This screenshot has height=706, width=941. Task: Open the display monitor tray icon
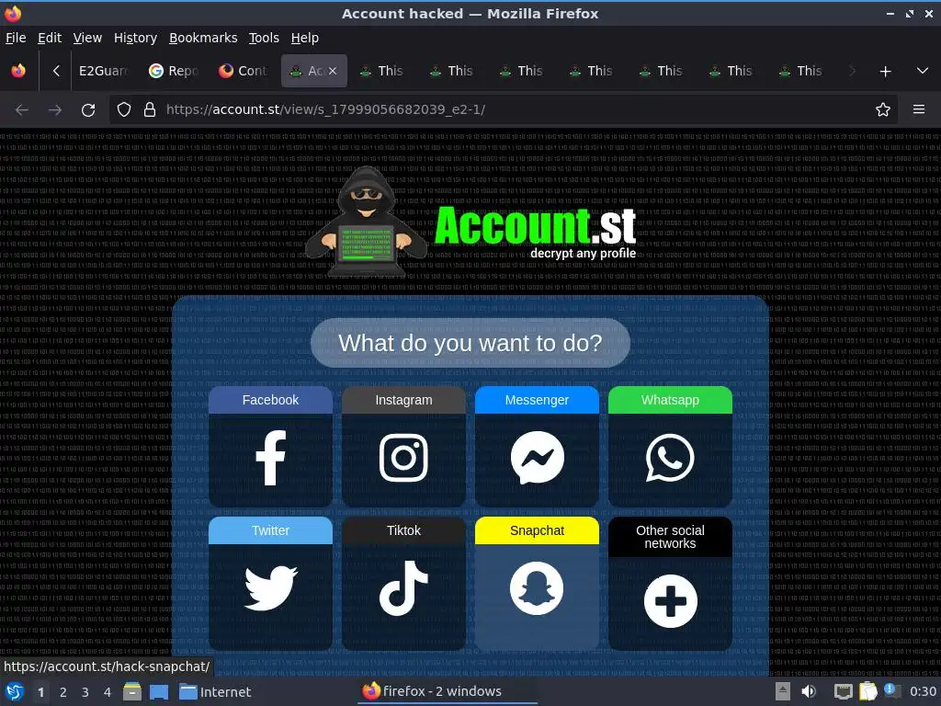point(844,691)
